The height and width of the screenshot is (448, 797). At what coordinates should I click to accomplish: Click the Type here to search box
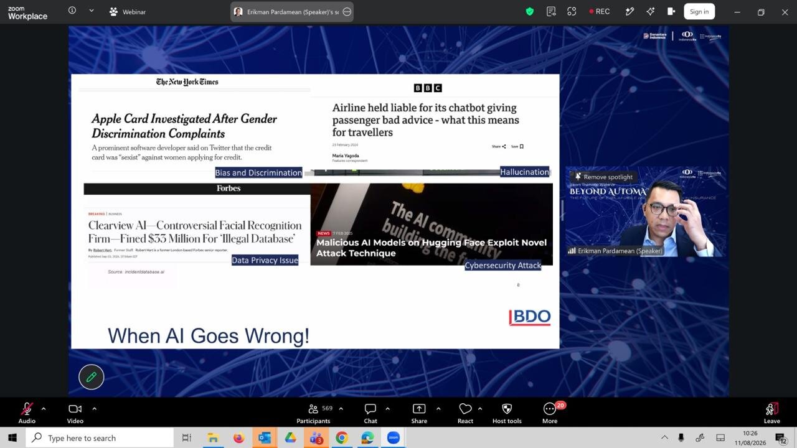coord(100,438)
